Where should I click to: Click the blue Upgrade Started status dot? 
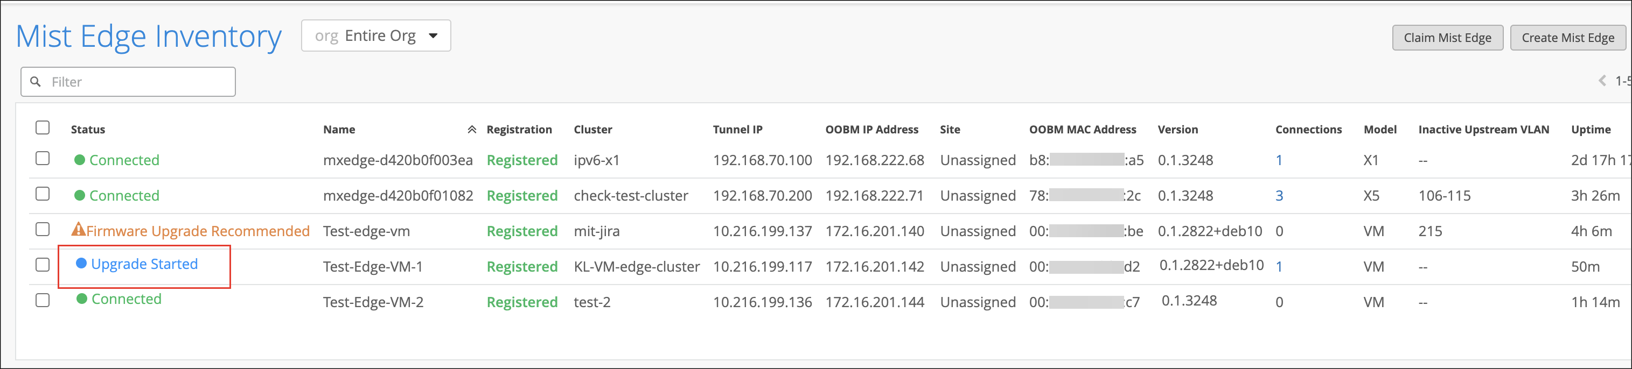click(81, 263)
